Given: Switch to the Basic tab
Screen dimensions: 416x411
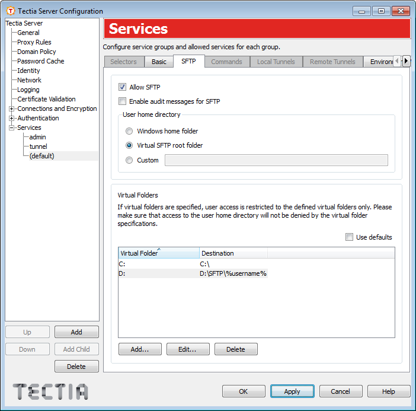Looking at the screenshot, I should tap(159, 62).
